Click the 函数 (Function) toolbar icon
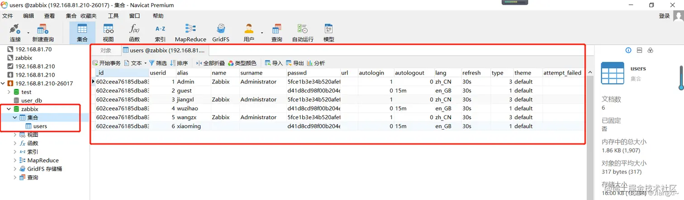Viewport: 684px width, 200px height. [x=134, y=33]
